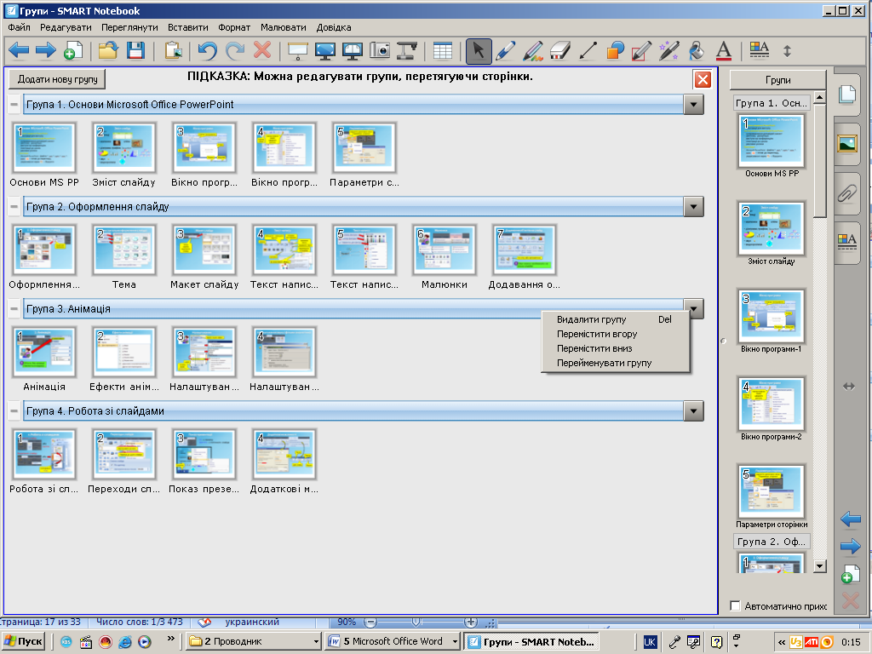This screenshot has width=872, height=654.
Task: Click Word zoom in plus button
Action: click(470, 622)
